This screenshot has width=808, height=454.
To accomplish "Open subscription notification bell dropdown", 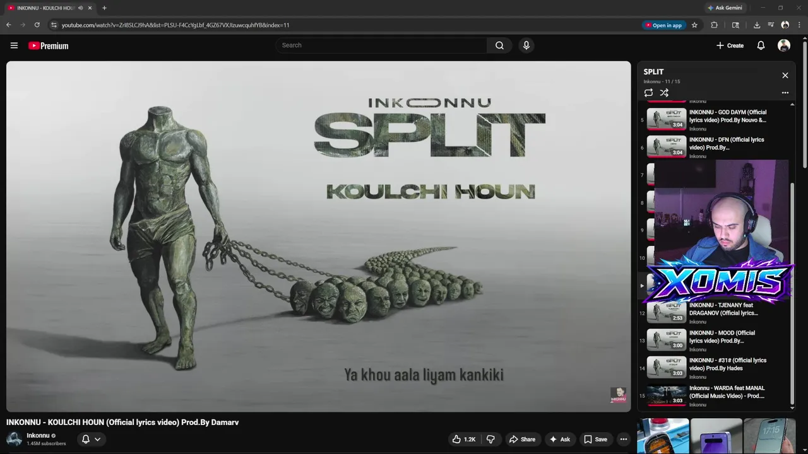I will pos(91,439).
